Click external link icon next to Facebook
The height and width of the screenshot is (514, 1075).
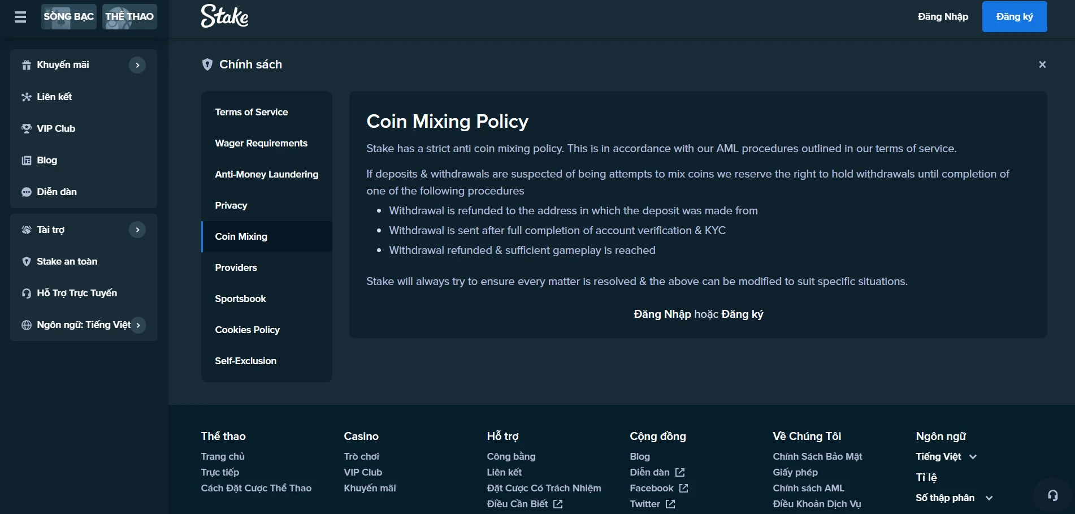(683, 488)
